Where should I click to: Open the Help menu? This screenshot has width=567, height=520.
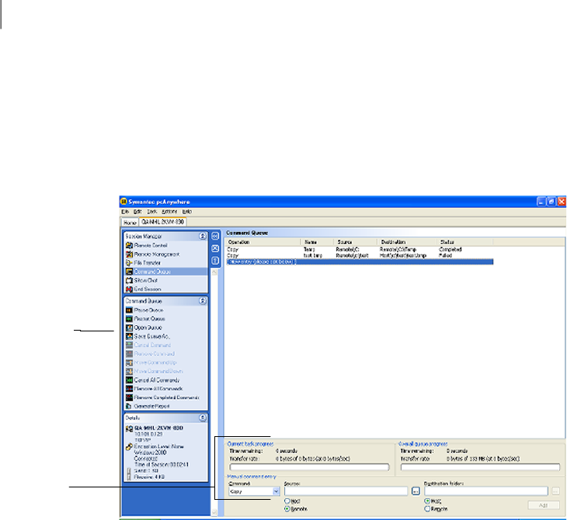[x=187, y=211]
